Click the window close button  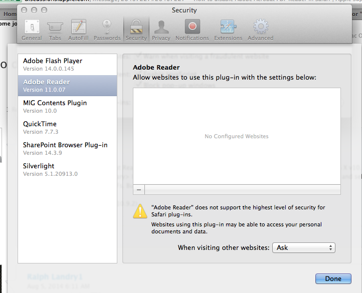coord(24,10)
